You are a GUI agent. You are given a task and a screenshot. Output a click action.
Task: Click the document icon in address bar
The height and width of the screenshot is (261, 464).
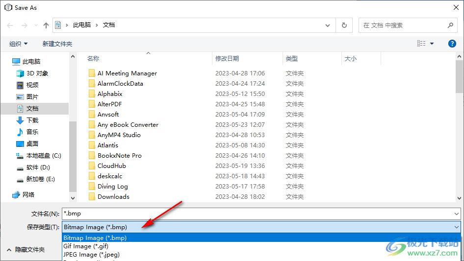click(58, 25)
